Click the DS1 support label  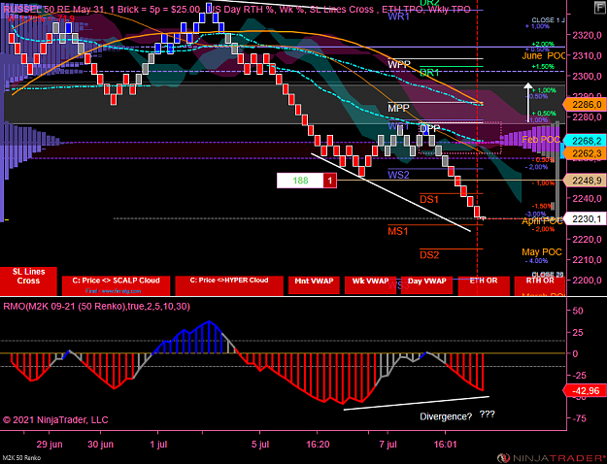[429, 199]
